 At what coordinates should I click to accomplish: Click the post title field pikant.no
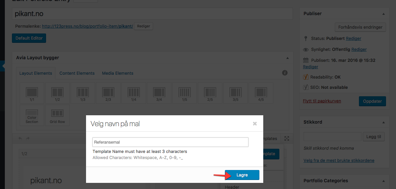(x=152, y=14)
